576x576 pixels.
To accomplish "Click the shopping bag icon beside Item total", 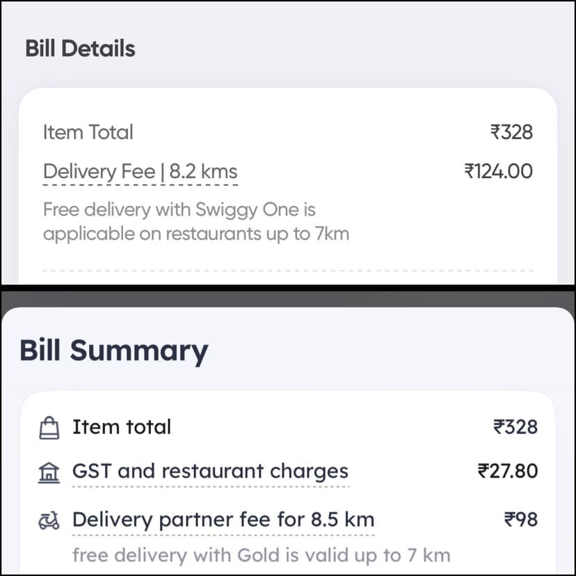I will click(x=49, y=428).
